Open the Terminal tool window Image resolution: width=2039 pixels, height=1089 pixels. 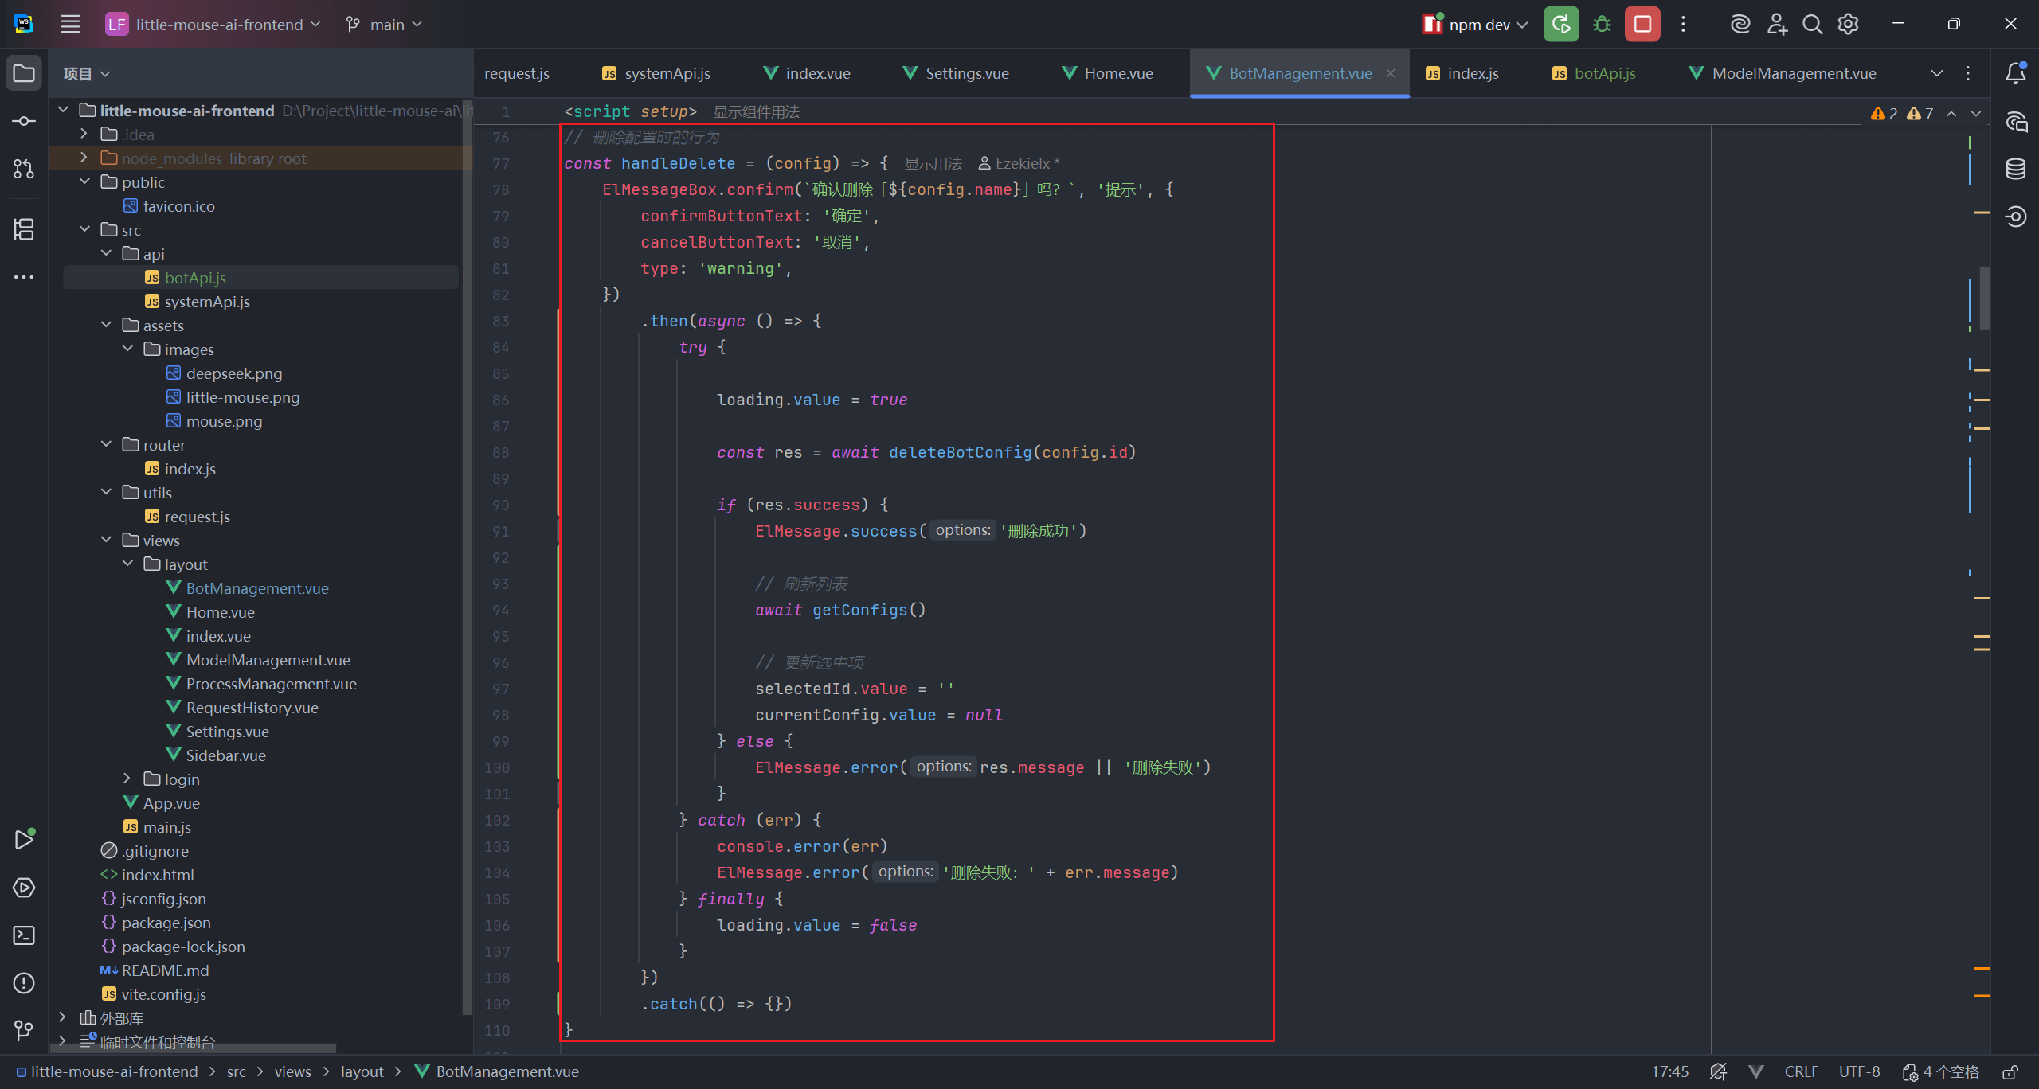coord(24,935)
